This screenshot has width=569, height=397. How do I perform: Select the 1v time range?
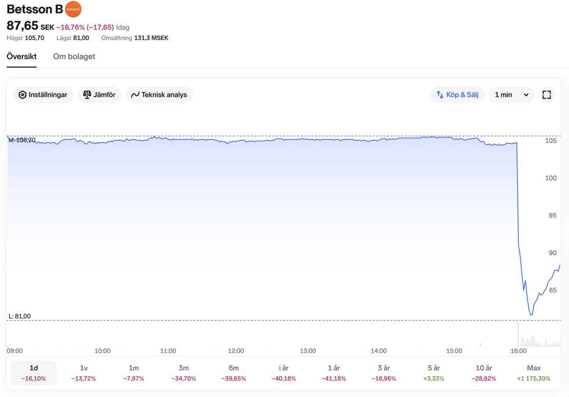click(84, 373)
